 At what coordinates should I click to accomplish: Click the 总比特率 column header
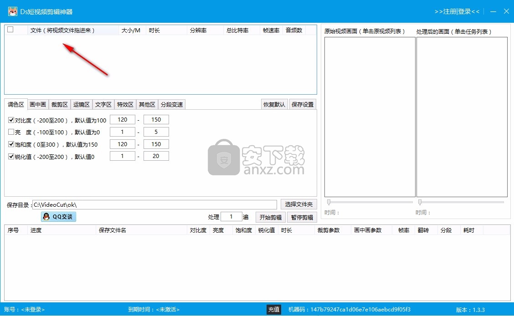pyautogui.click(x=242, y=30)
